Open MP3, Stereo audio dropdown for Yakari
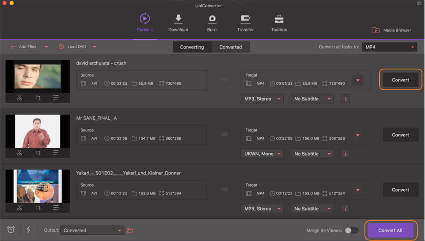The width and height of the screenshot is (425, 241). 262,209
